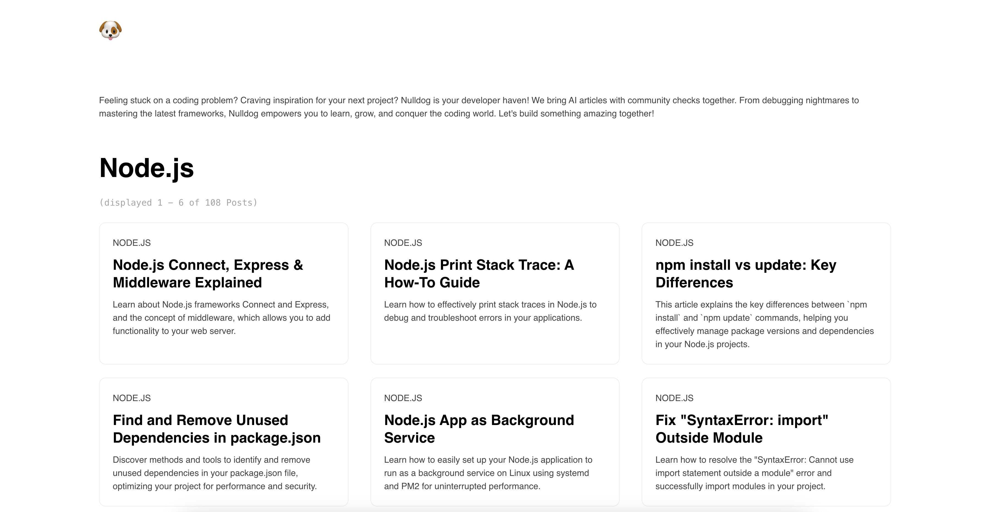This screenshot has height=512, width=989.
Task: Click NODE.JS label on the SyntaxError card
Action: (674, 398)
